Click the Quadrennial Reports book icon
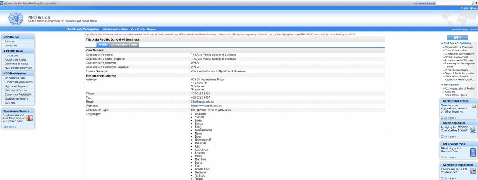This screenshot has width=478, height=180. 30,118
